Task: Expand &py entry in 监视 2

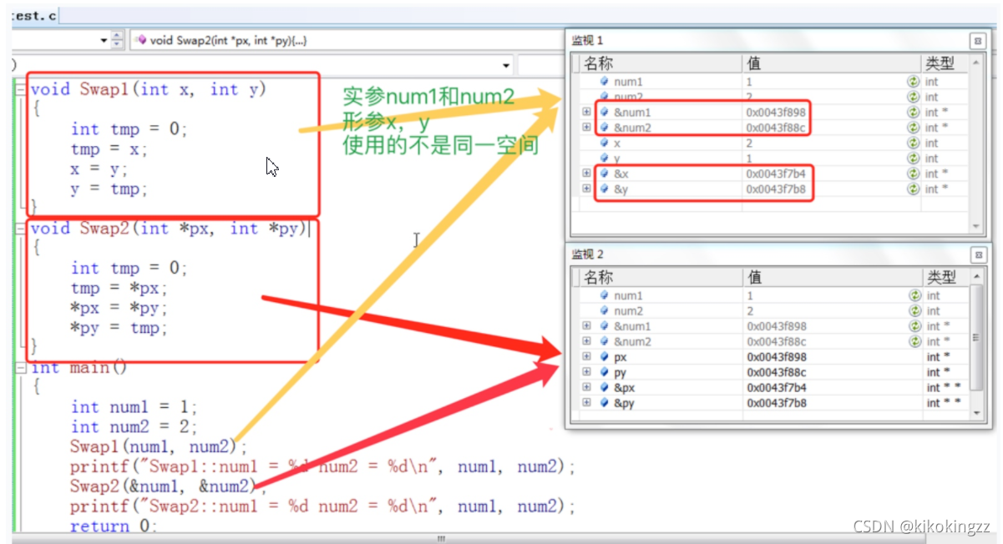Action: 586,403
